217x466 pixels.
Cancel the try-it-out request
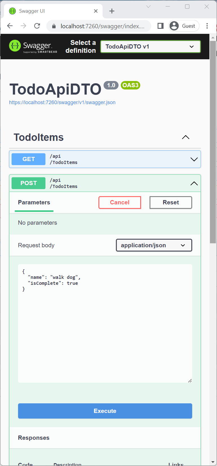pyautogui.click(x=120, y=202)
